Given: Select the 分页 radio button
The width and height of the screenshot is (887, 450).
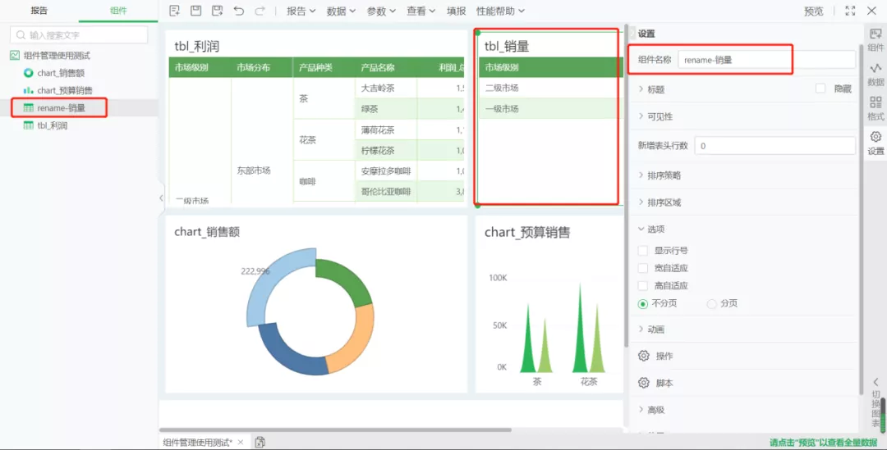Looking at the screenshot, I should [711, 304].
